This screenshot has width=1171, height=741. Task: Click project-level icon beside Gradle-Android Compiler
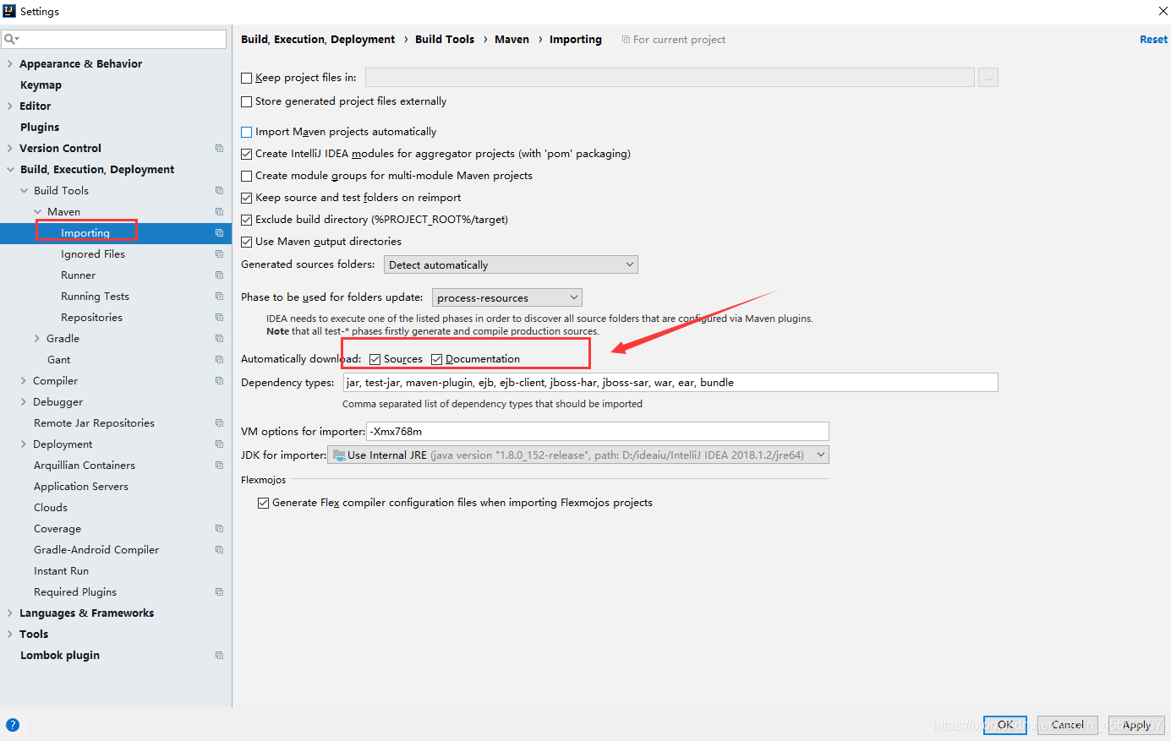coord(219,549)
